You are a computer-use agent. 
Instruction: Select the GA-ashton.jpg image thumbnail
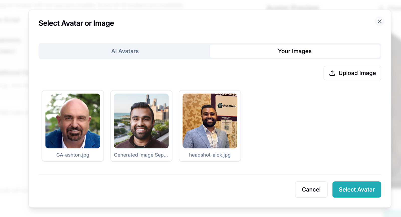[x=73, y=121]
